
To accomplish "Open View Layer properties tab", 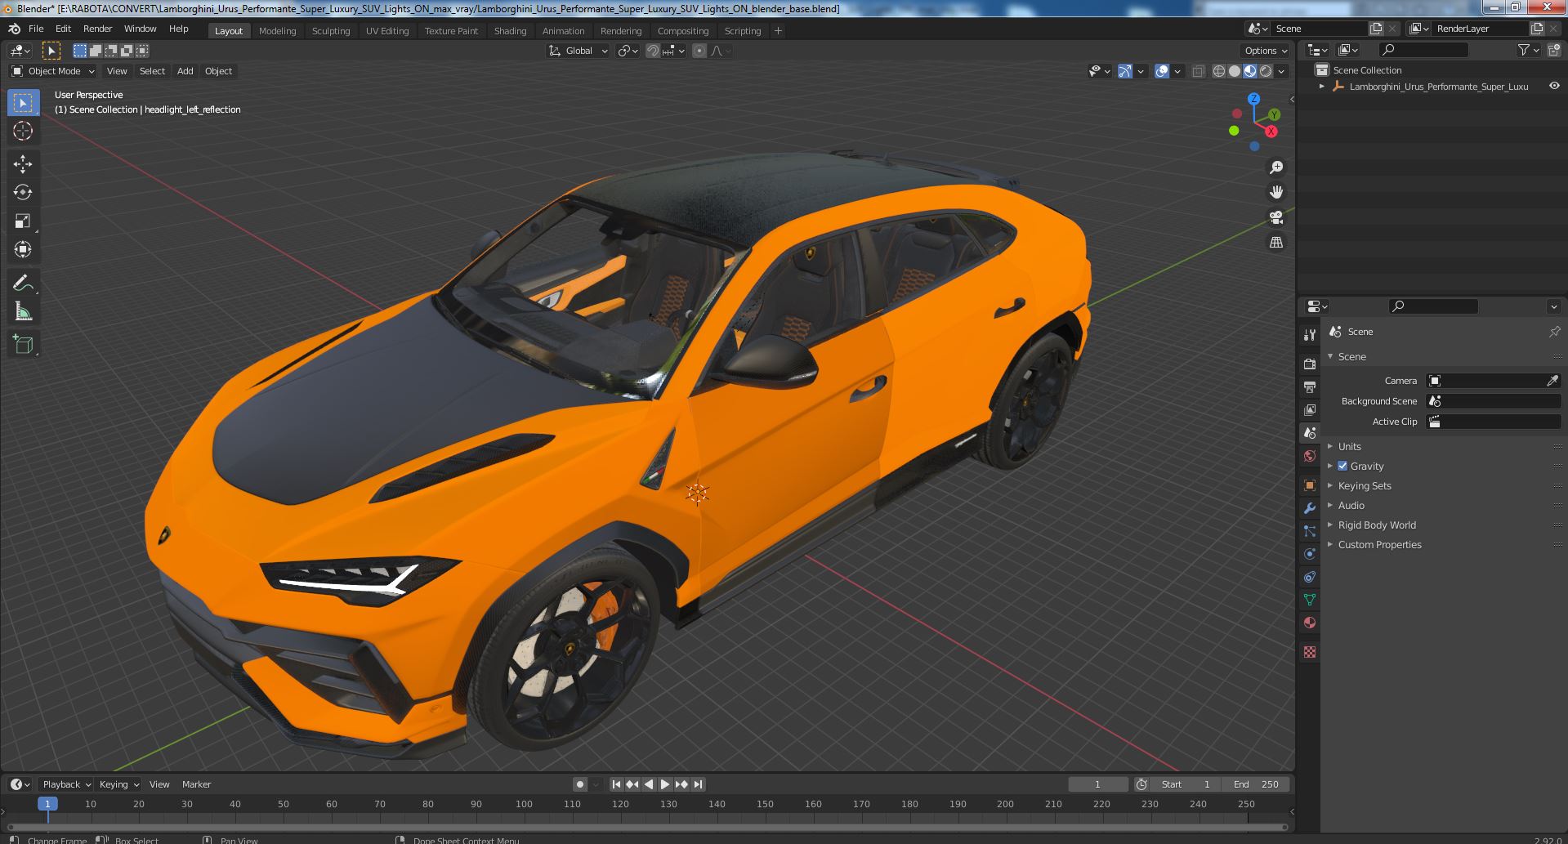I will (x=1310, y=409).
